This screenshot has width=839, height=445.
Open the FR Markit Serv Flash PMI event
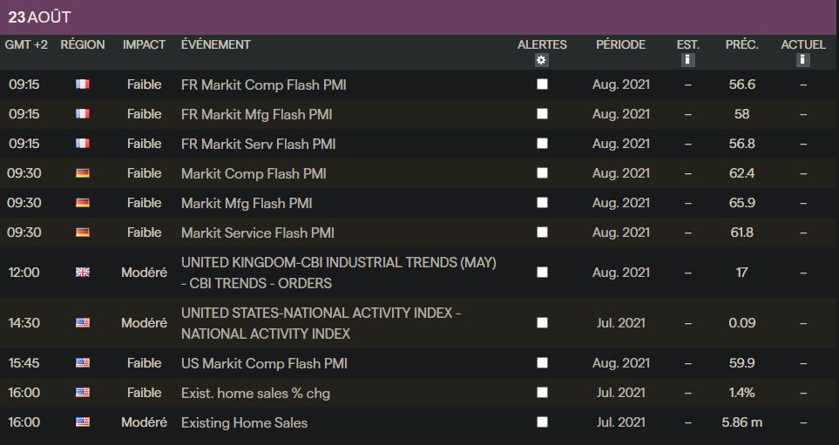(x=258, y=144)
